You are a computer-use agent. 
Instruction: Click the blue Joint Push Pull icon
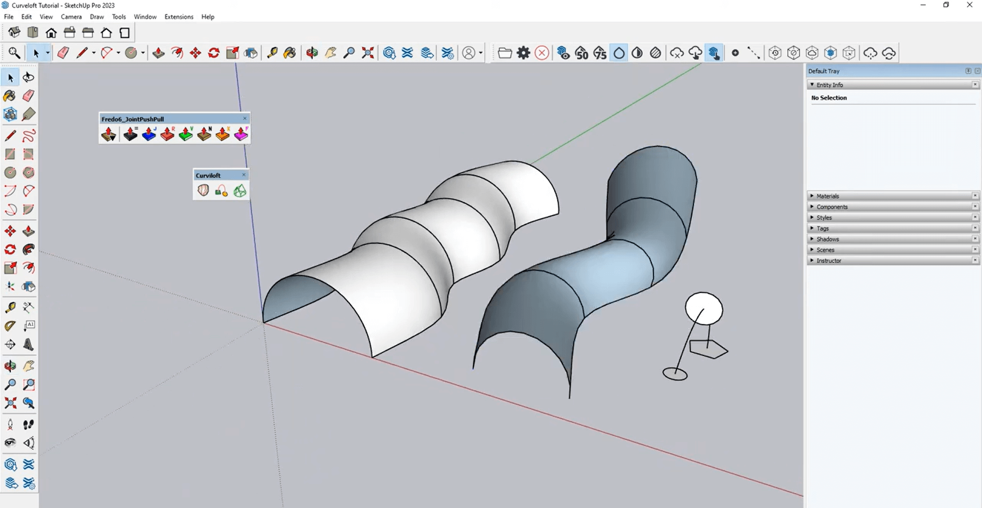tap(149, 134)
